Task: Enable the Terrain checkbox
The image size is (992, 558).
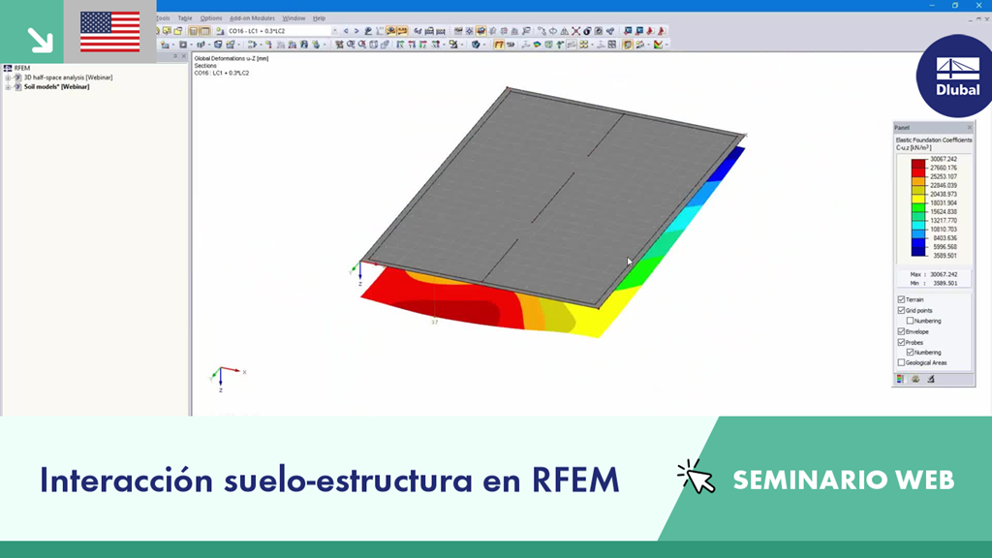Action: tap(901, 299)
